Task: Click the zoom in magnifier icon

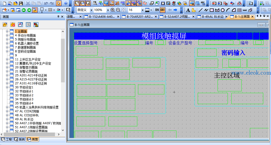Action: click(x=112, y=10)
